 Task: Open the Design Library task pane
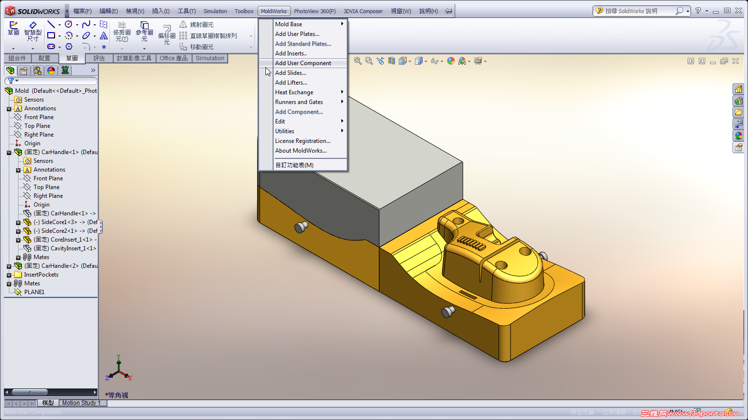[739, 101]
